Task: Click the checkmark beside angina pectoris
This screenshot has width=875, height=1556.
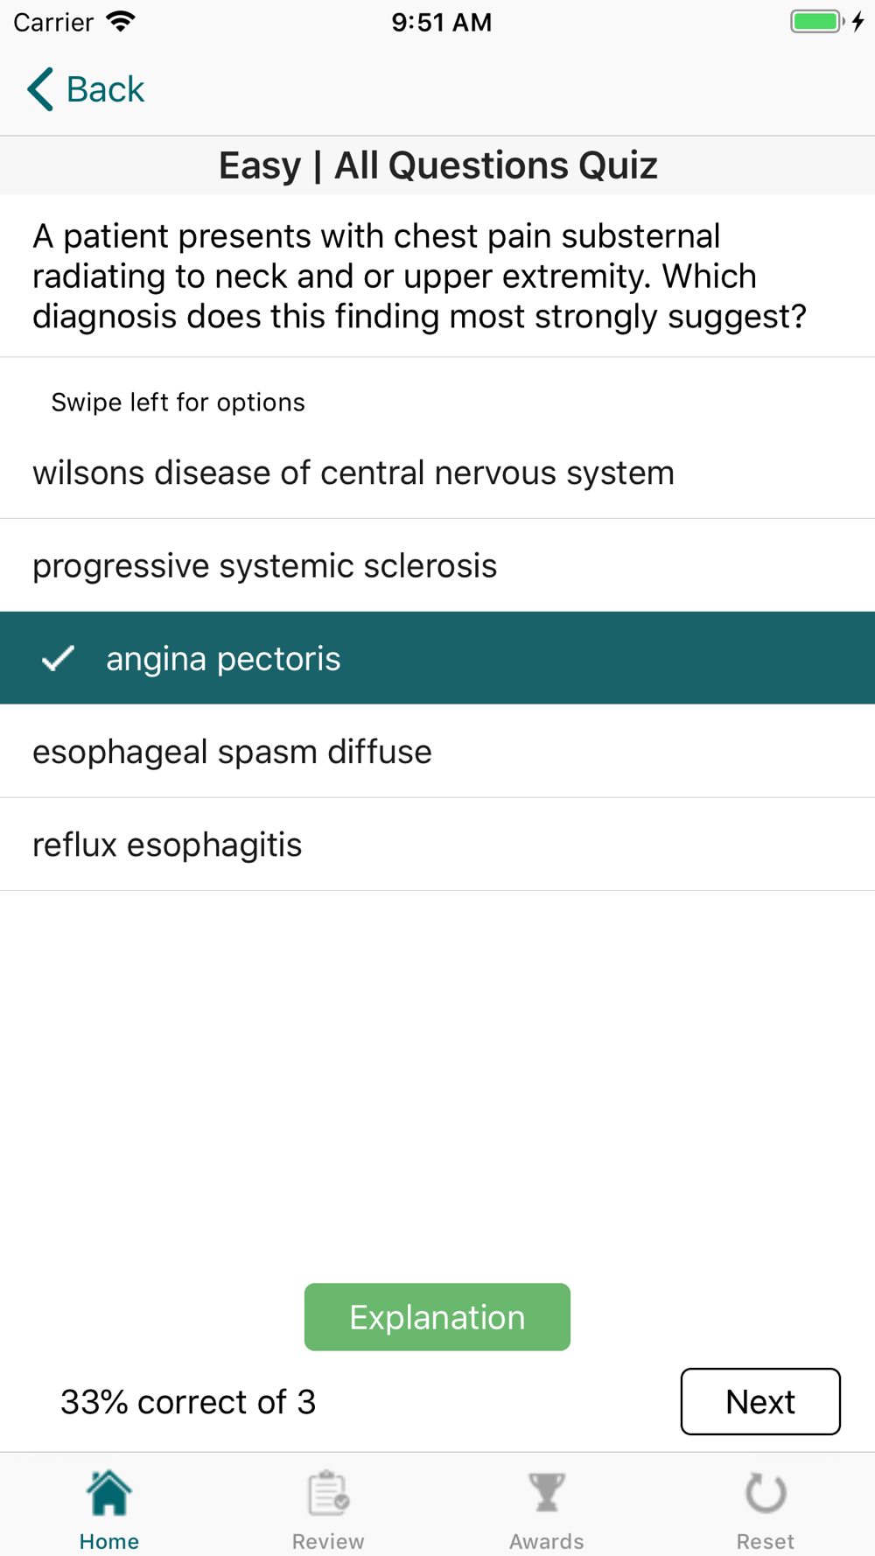Action: (x=59, y=658)
